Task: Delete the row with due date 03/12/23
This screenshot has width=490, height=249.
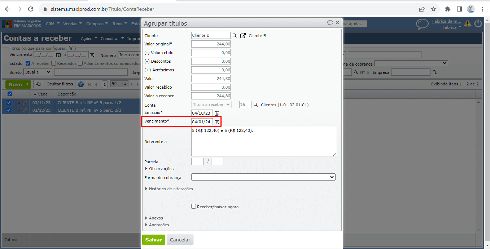Action: 19,110
